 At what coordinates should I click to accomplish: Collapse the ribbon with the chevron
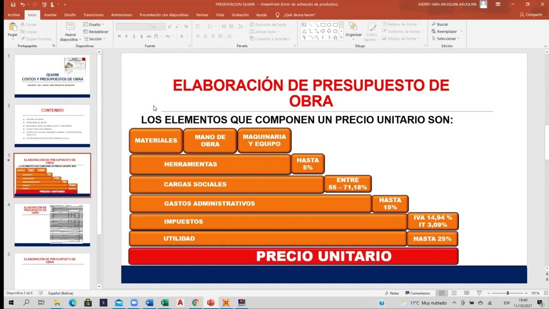click(545, 46)
